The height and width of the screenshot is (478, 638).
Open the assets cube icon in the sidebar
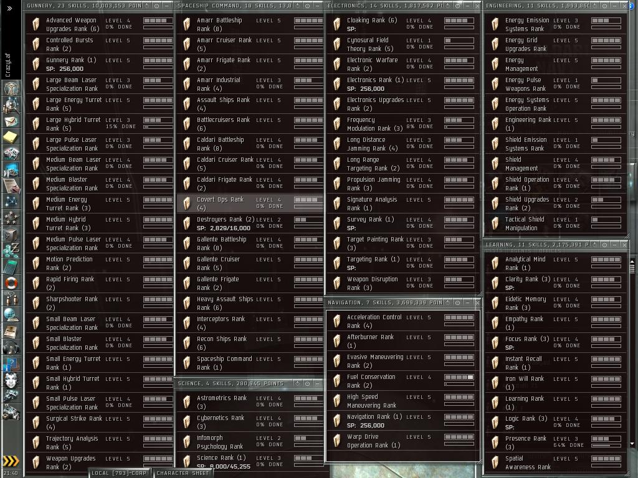coord(11,234)
